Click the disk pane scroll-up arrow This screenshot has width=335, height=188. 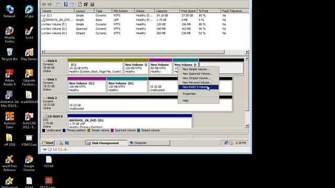(247, 58)
